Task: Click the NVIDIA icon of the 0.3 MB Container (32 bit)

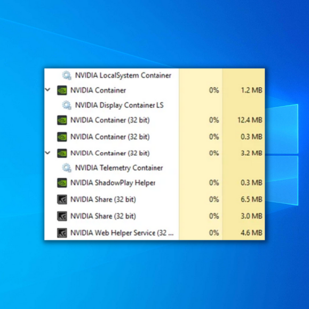Action: [x=62, y=137]
